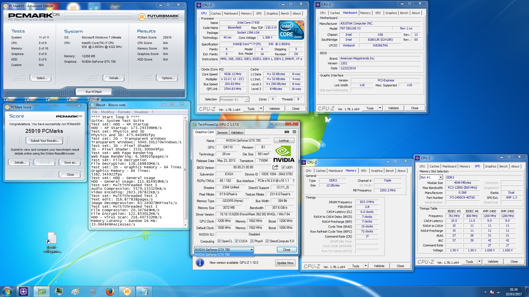This screenshot has width=529, height=297.
Task: Open the Slot #1 dropdown in SPD tab
Action: coord(431,177)
